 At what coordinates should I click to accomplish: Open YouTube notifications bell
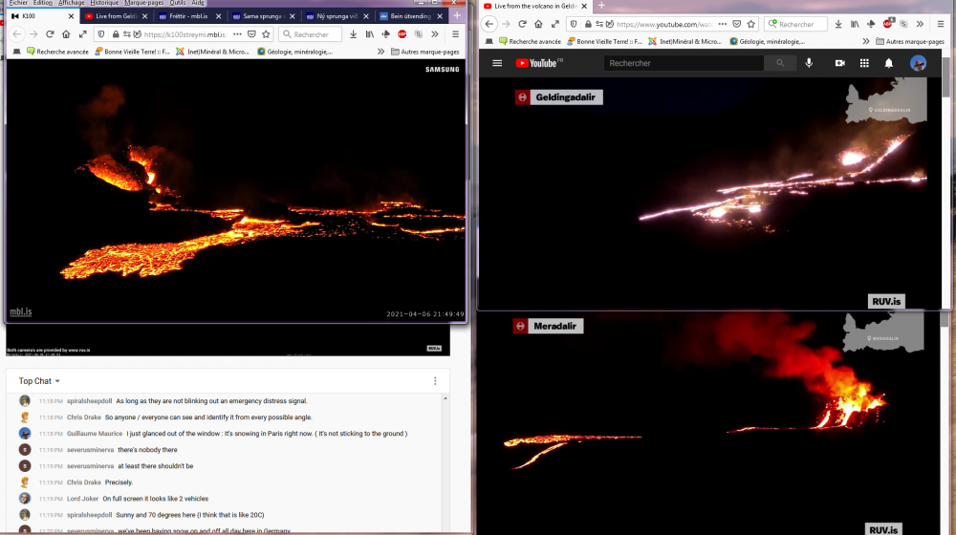pos(889,63)
